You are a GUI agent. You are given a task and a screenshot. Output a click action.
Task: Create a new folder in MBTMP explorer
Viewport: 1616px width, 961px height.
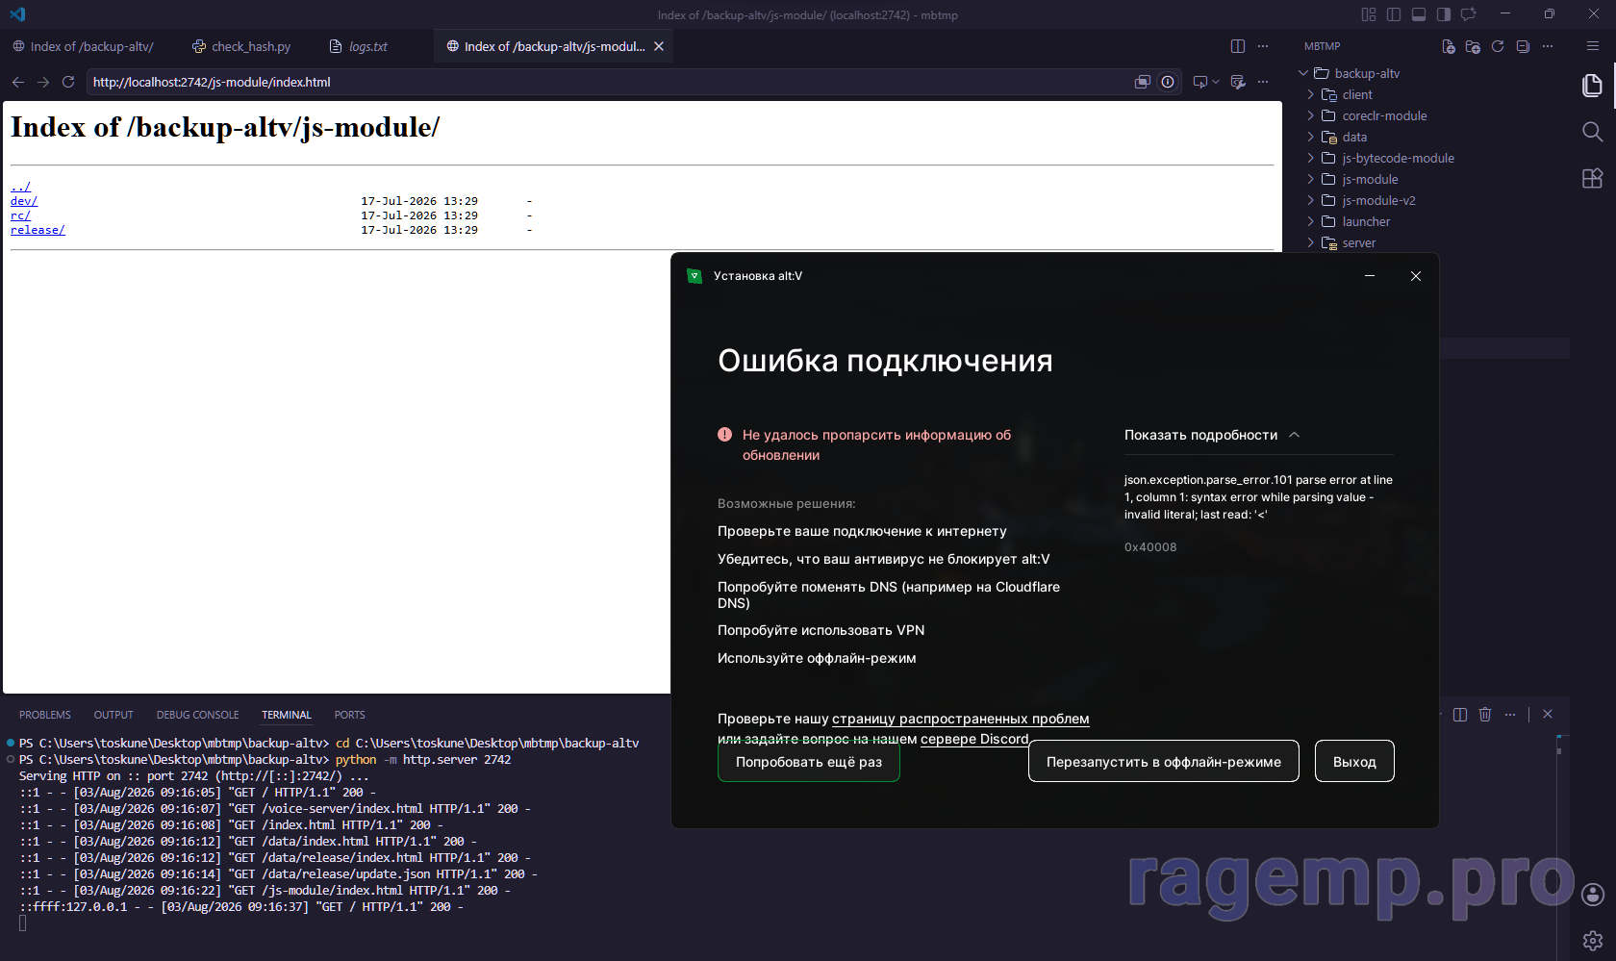(1473, 46)
